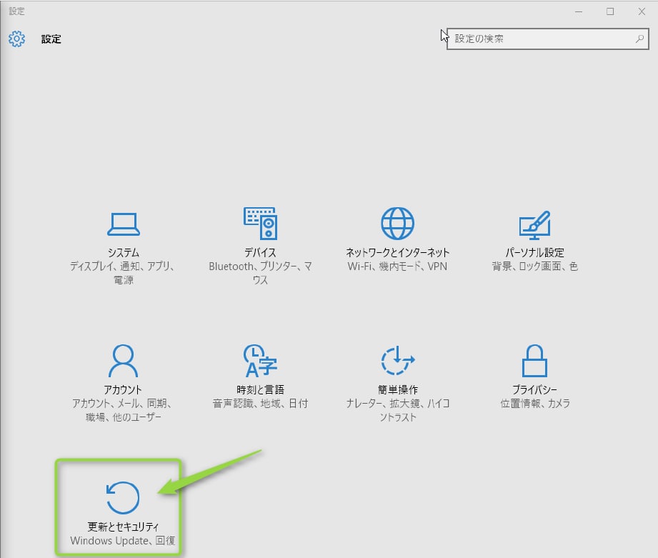Viewport: 658px width, 558px height.
Task: Click the ネットワークとインターネット text label
Action: tap(397, 253)
